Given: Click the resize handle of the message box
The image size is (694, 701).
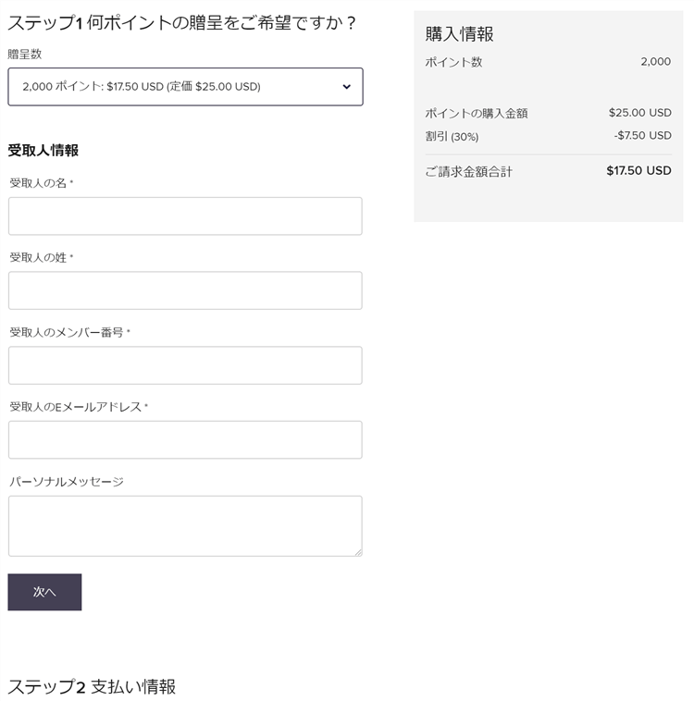Looking at the screenshot, I should 357,551.
